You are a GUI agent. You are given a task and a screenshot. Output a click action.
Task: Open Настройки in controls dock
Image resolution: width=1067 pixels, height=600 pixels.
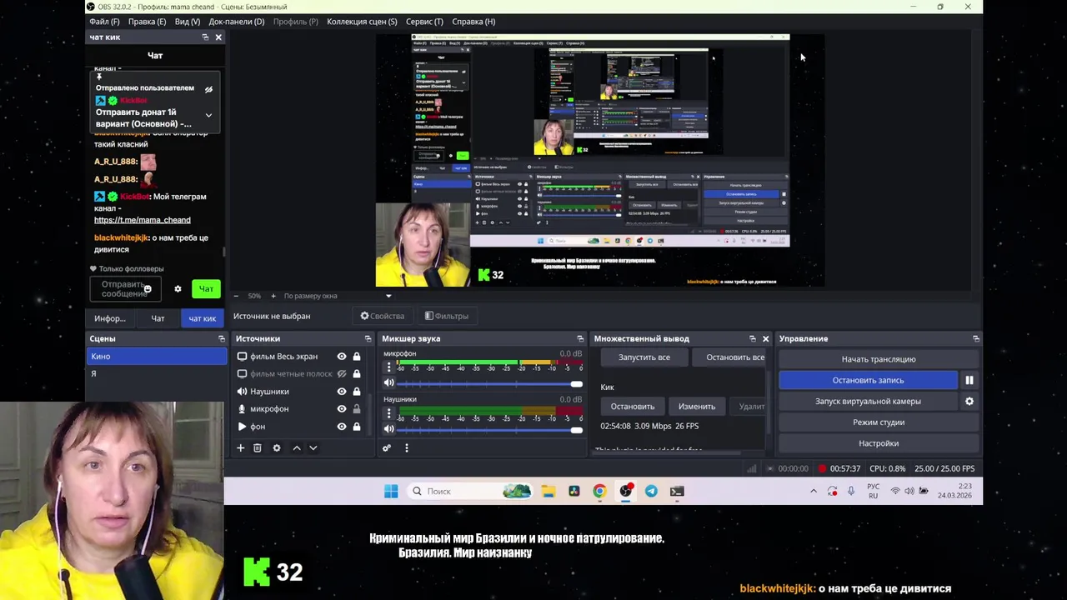(x=879, y=443)
